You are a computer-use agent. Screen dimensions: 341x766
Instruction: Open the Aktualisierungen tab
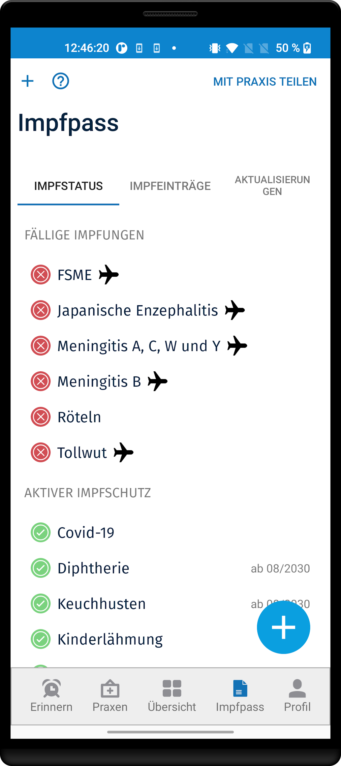(272, 186)
